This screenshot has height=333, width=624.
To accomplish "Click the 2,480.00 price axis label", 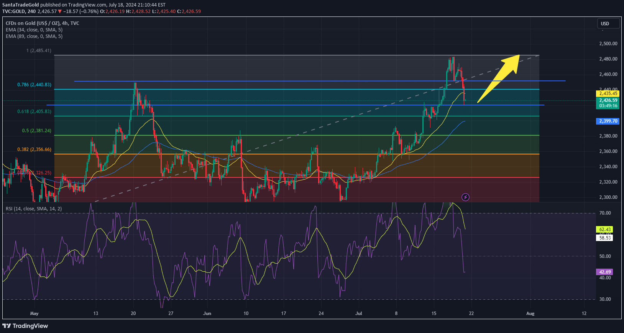I will point(608,59).
